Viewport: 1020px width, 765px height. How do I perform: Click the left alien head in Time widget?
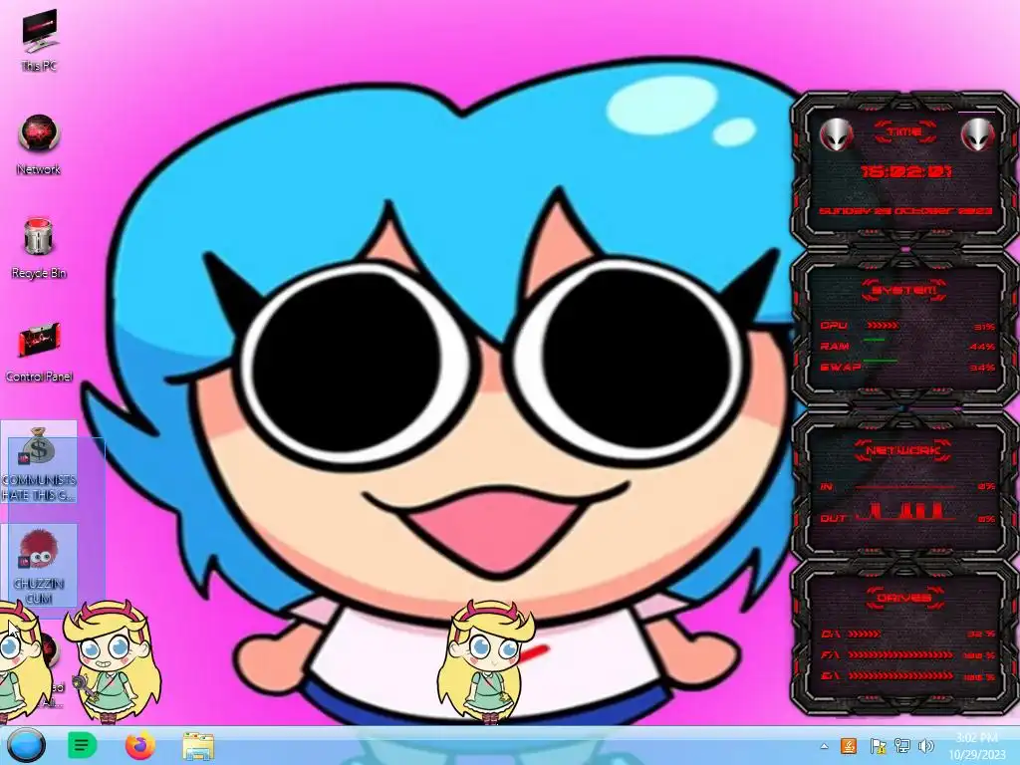point(836,135)
